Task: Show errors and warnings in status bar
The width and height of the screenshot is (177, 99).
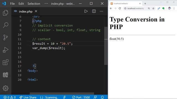Action: click(10, 97)
